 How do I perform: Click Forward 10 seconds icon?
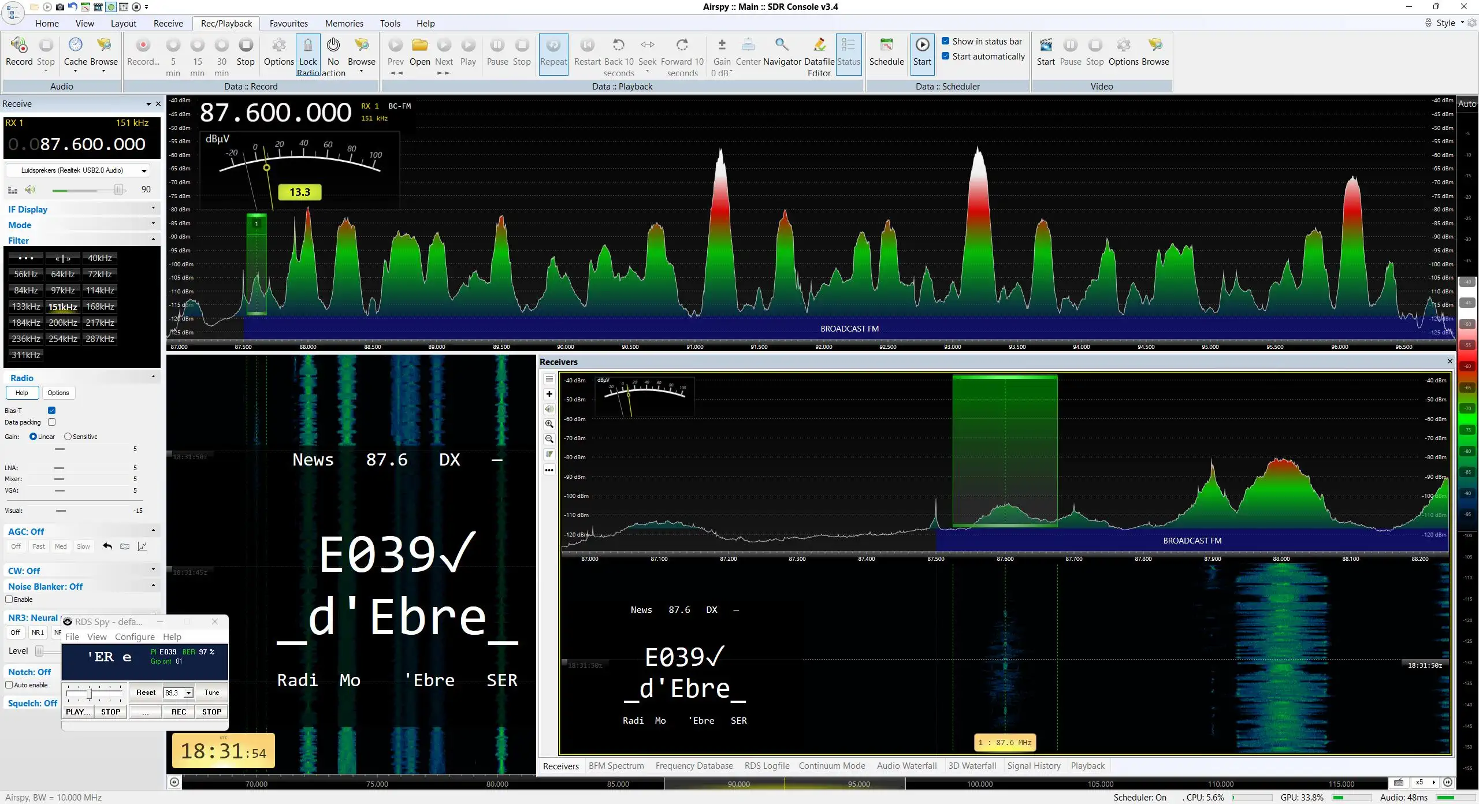coord(682,45)
